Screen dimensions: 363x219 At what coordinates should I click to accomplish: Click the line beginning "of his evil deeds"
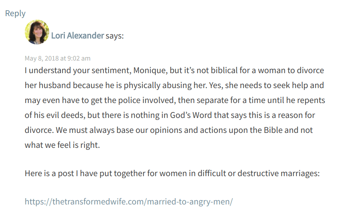[x=170, y=115]
